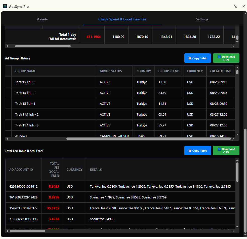
Task: Click the red total fee value 35.5725
Action: (53, 208)
